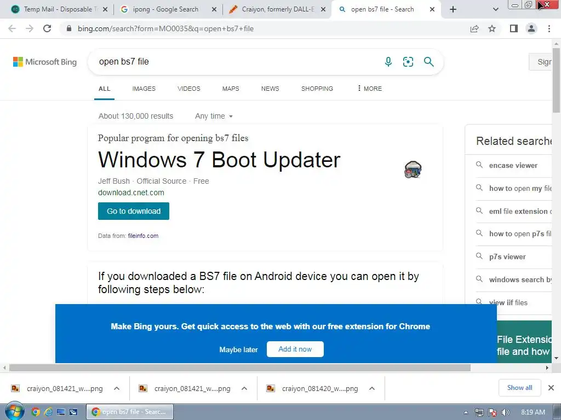561x420 pixels.
Task: Click the horizontal scrollbar thumb
Action: pyautogui.click(x=240, y=367)
